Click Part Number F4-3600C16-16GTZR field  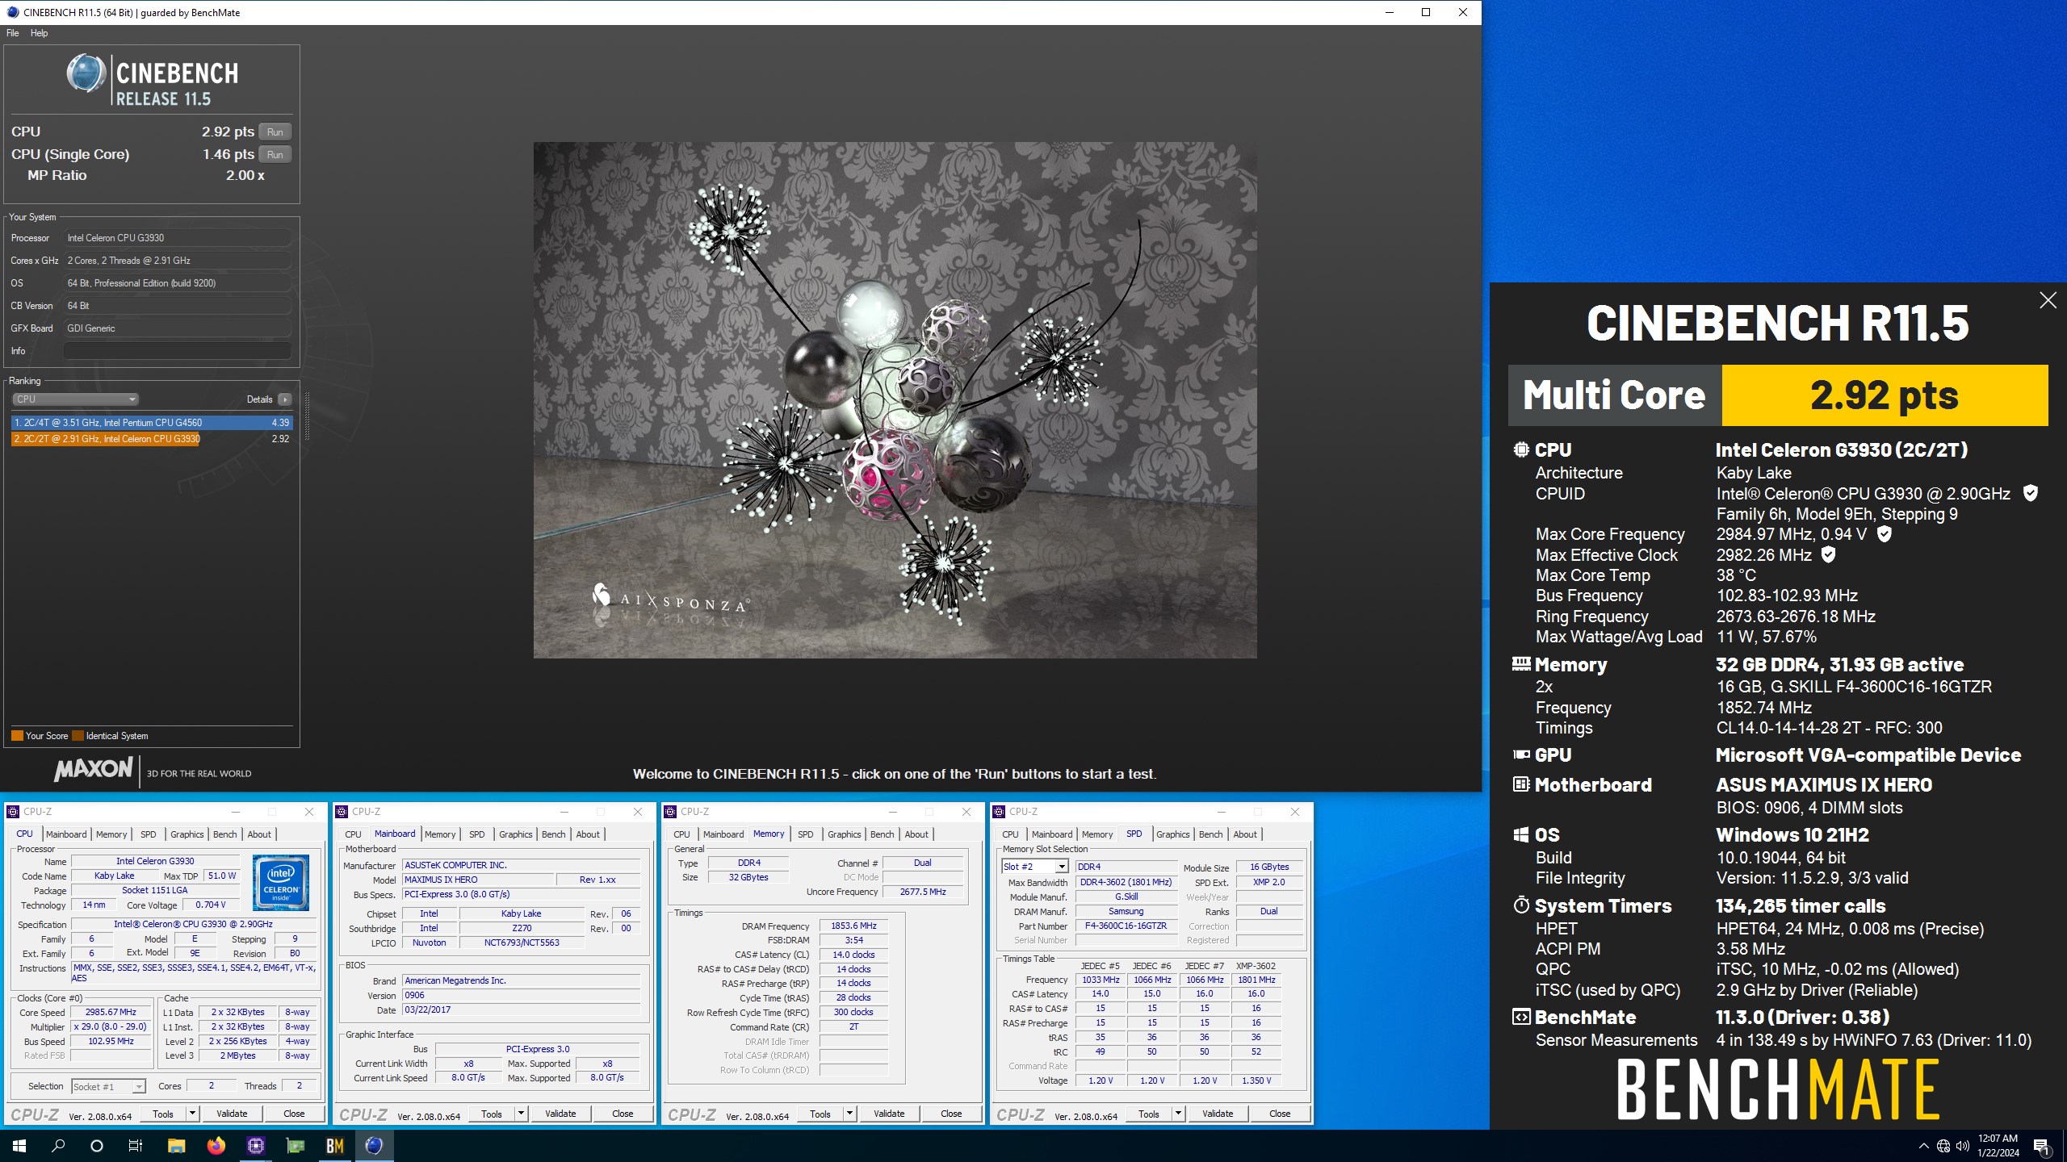tap(1126, 926)
